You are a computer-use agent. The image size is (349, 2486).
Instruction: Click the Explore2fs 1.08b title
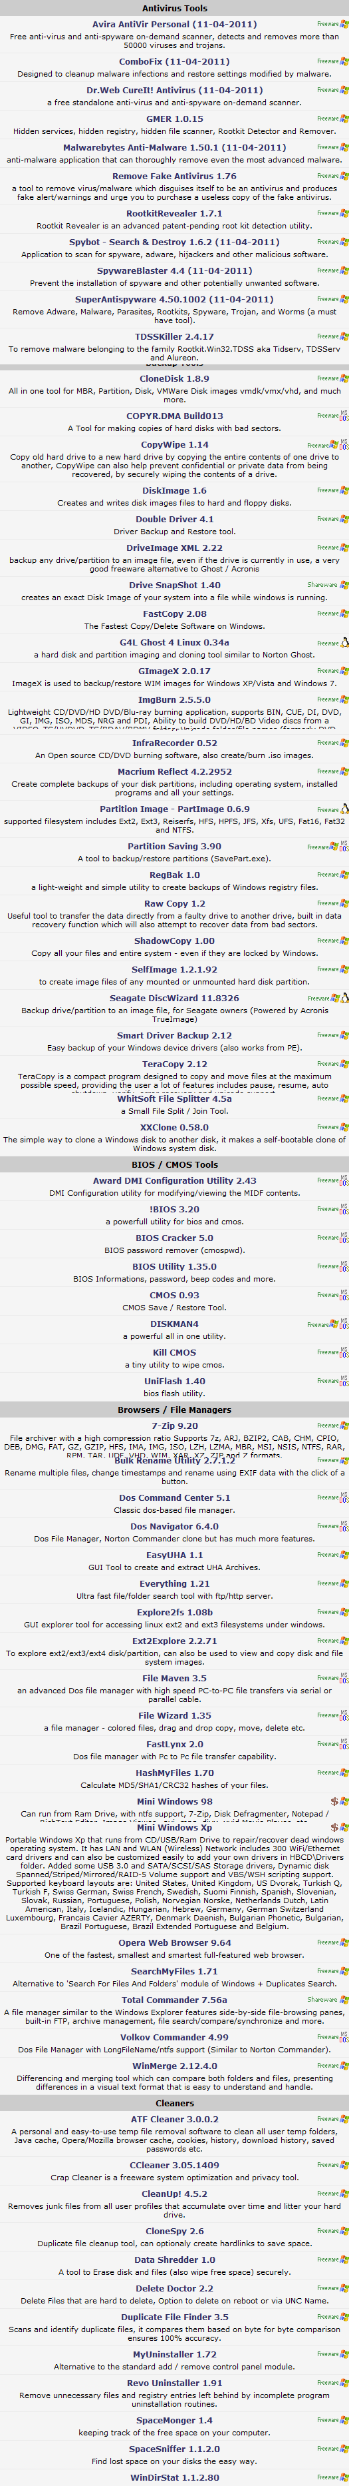click(174, 1613)
